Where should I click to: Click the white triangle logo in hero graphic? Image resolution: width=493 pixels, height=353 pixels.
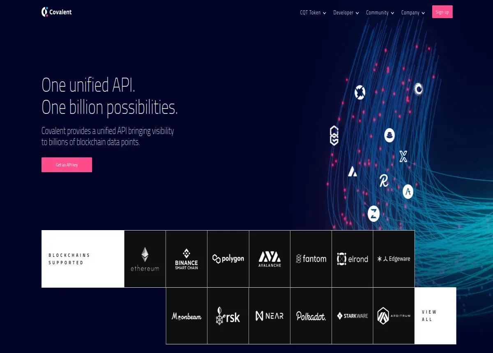tap(352, 171)
